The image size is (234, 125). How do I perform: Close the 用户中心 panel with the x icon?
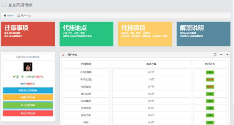(227, 55)
